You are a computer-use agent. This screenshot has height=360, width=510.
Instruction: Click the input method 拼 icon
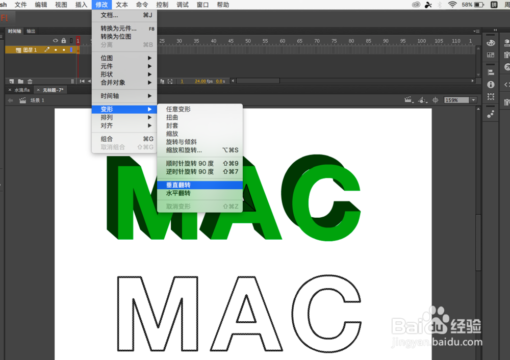click(x=494, y=5)
